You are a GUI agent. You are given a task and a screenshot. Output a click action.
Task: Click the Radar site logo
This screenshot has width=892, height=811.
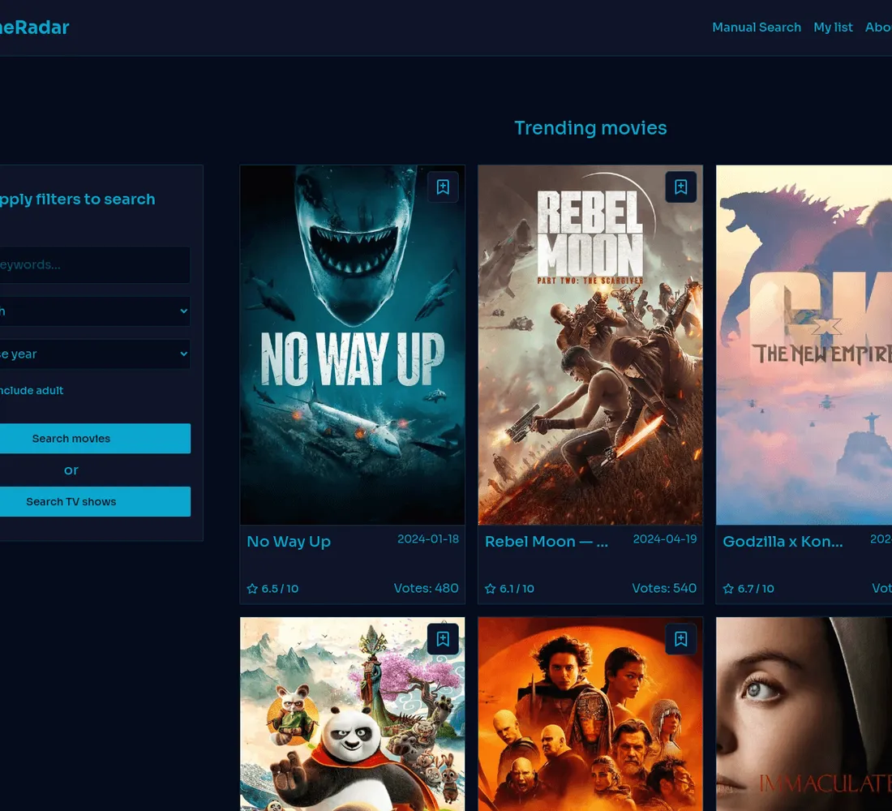[x=34, y=28]
